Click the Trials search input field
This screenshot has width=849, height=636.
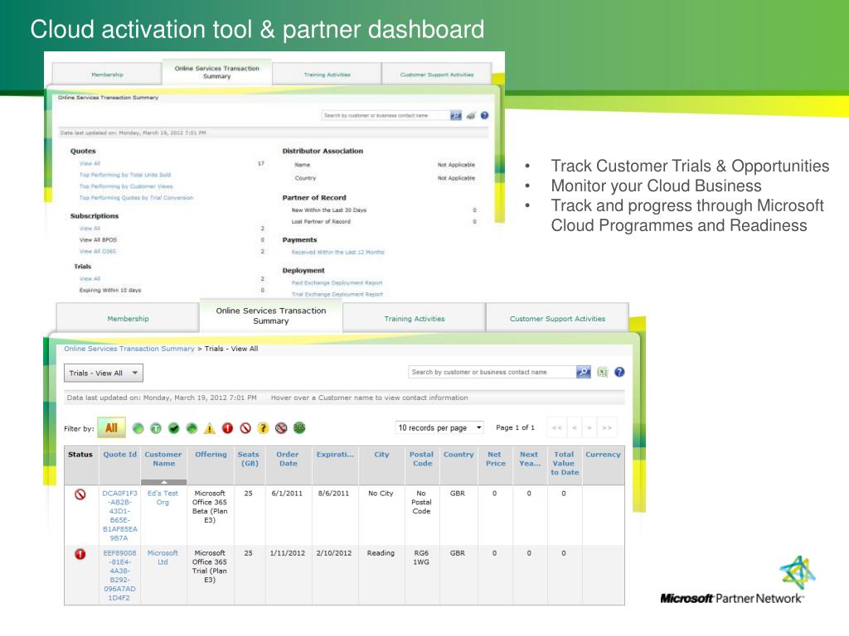(x=492, y=372)
